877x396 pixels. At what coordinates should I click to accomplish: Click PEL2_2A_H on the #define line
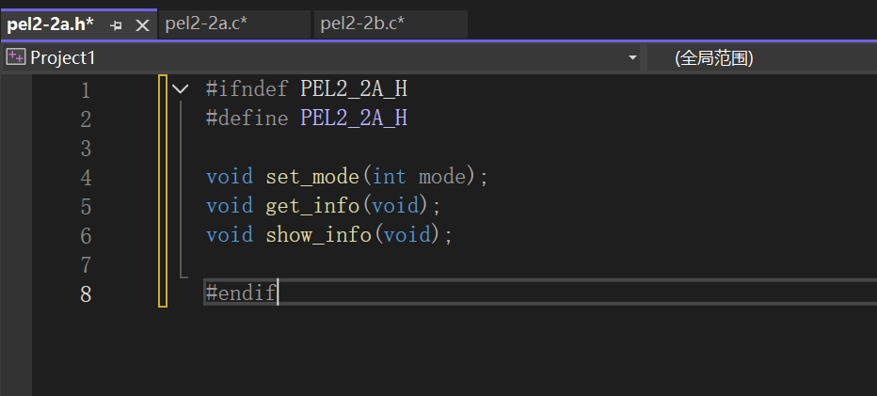pyautogui.click(x=354, y=119)
